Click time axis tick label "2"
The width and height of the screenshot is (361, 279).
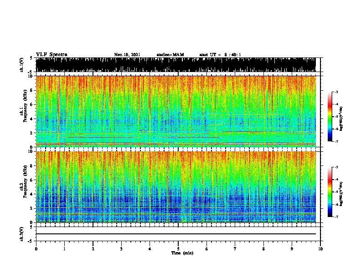(x=93, y=249)
